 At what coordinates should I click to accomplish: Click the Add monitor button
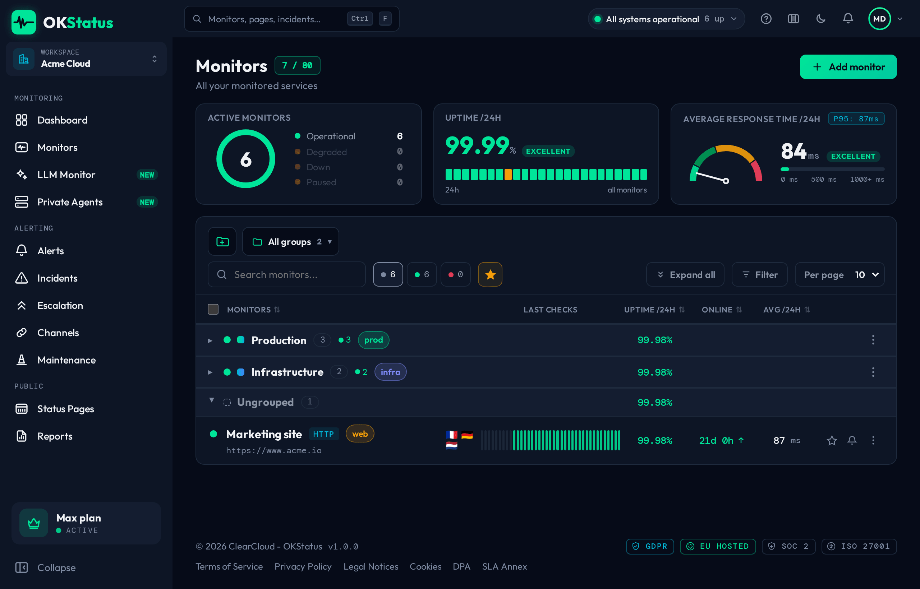[x=848, y=67]
